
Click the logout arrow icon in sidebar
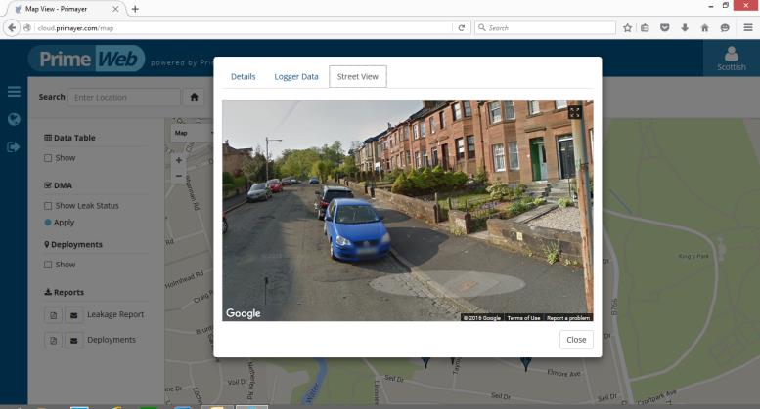coord(14,146)
